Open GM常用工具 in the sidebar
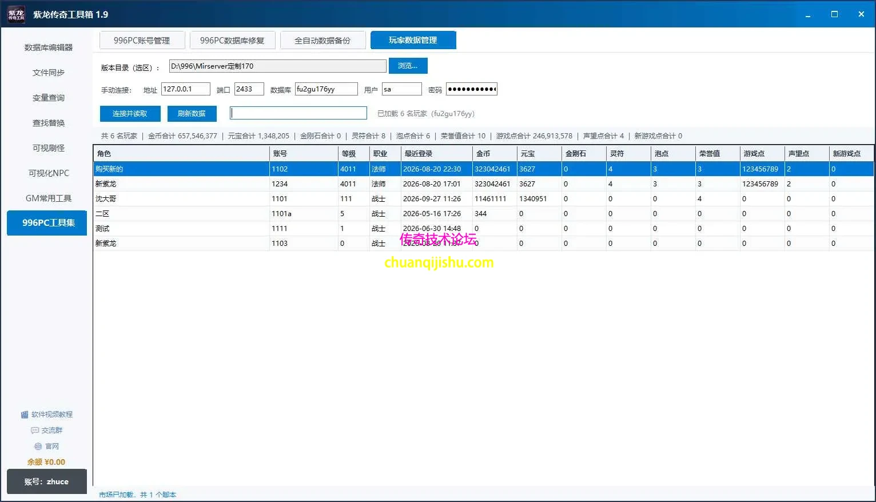This screenshot has width=876, height=502. 49,198
